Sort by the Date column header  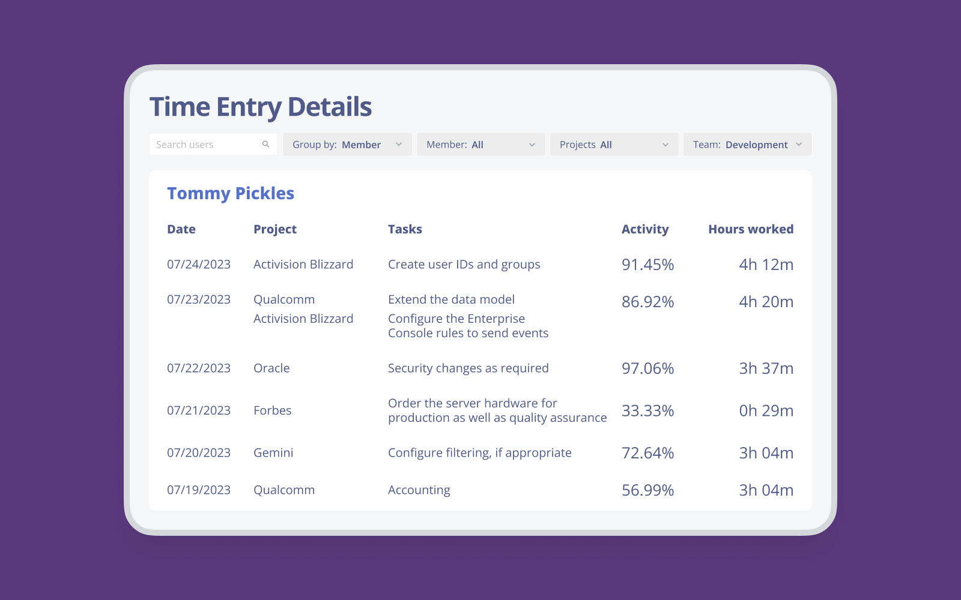181,229
